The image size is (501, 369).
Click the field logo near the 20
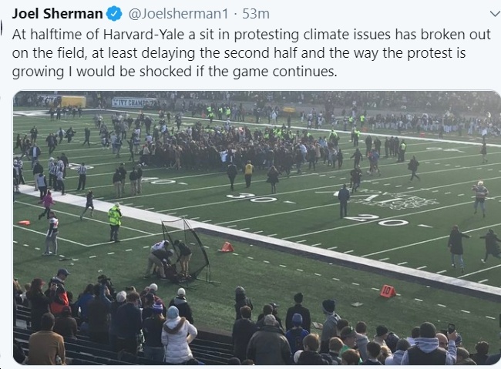pos(393,200)
